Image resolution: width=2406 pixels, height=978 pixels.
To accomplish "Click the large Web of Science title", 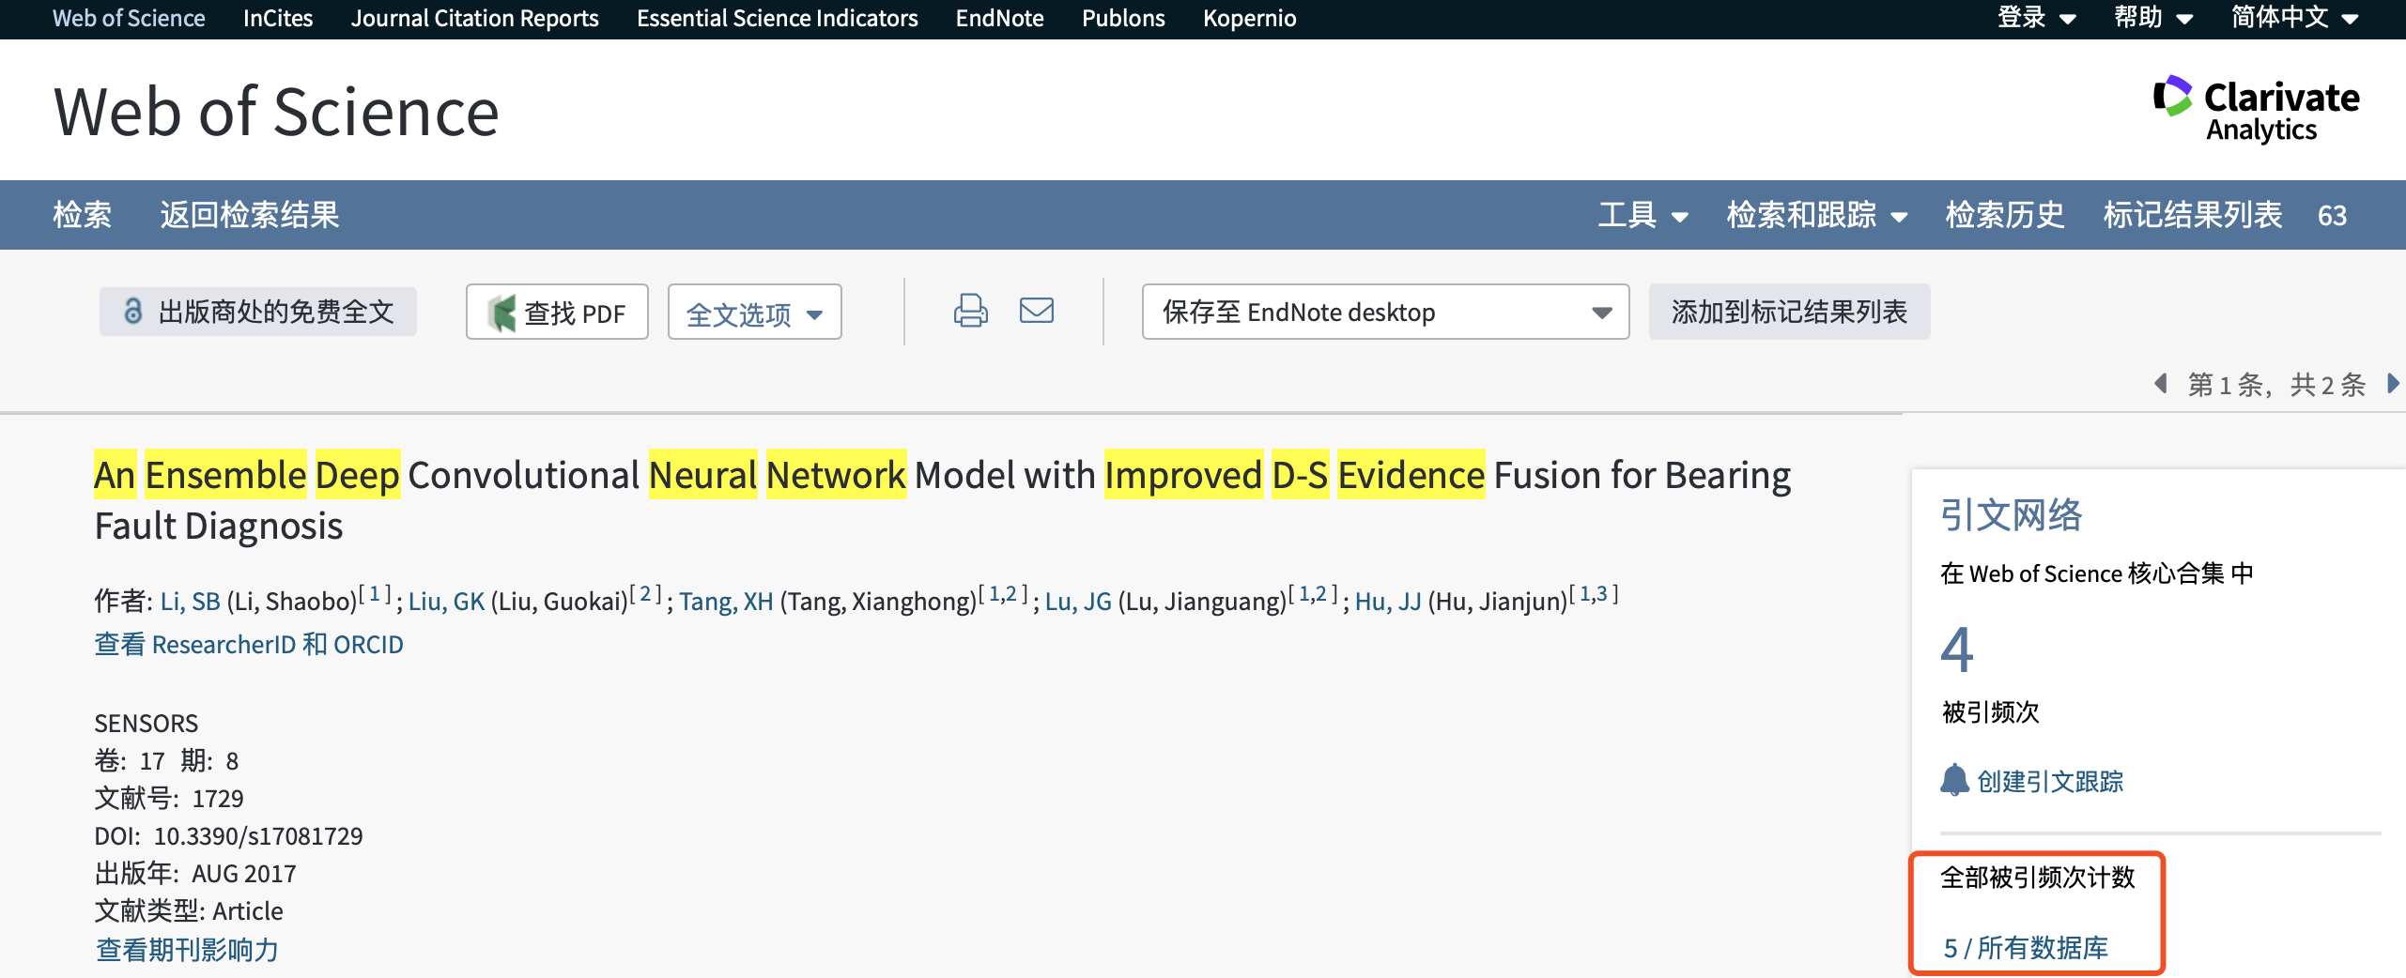I will click(x=276, y=112).
